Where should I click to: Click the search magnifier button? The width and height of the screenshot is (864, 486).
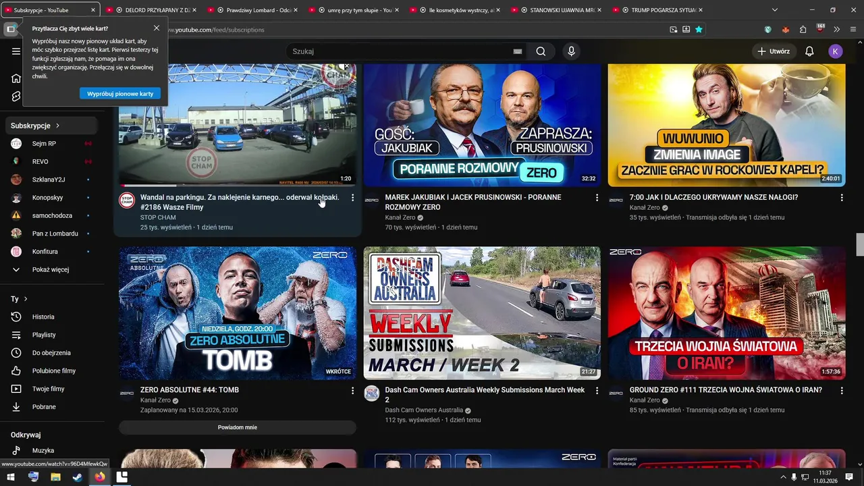[541, 51]
